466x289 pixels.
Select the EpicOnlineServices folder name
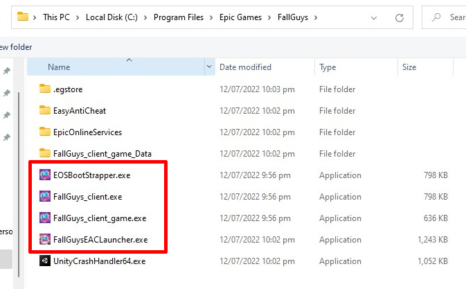(87, 132)
